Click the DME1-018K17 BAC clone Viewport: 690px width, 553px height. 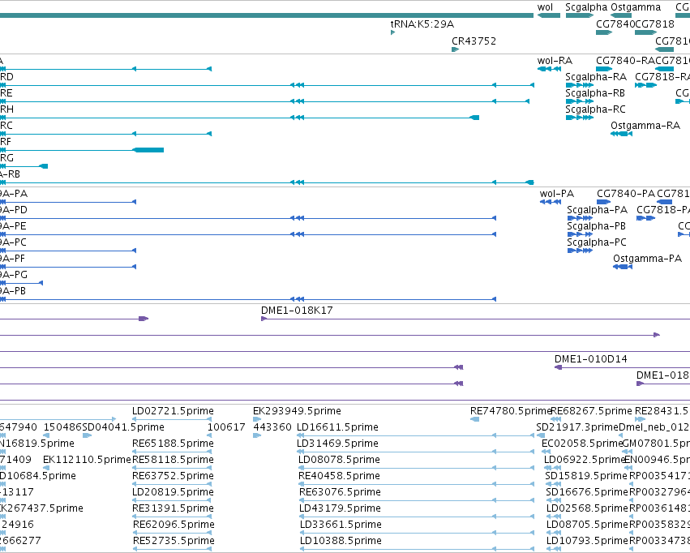pyautogui.click(x=297, y=311)
